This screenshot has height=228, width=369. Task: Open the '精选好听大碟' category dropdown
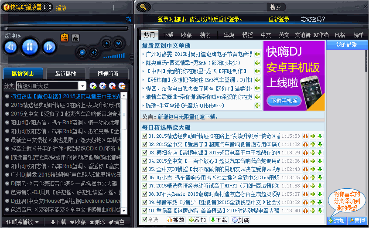(x=82, y=86)
